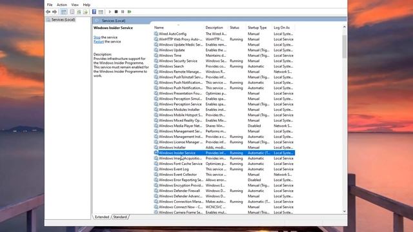The height and width of the screenshot is (232, 413).
Task: Click the gear icon beside Windows Modules Installer
Action: pos(156,110)
